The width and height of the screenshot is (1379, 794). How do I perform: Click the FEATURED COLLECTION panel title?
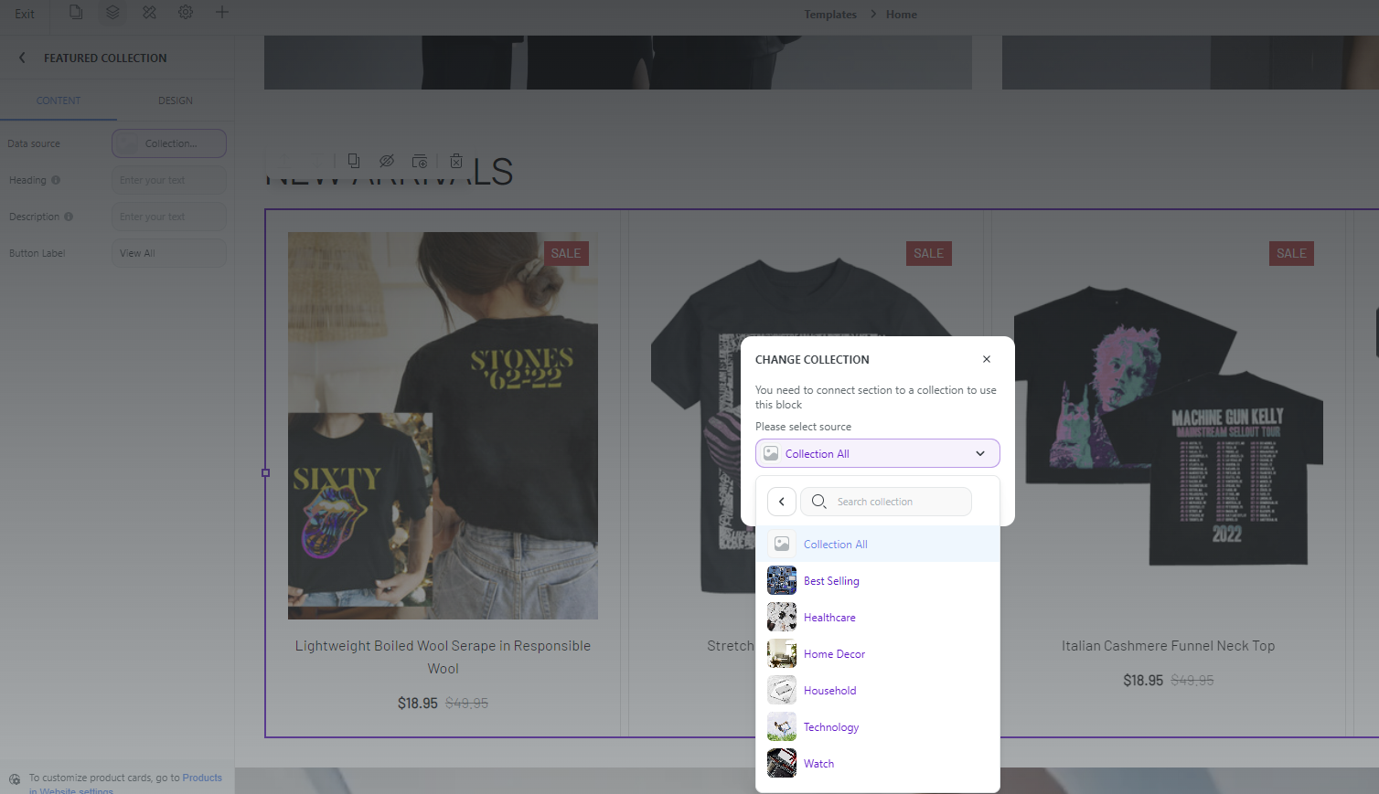point(105,58)
